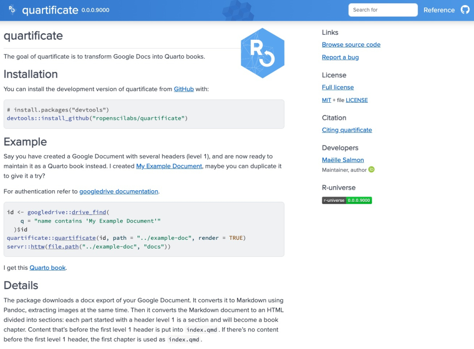Viewport: 474px width, 349px height.
Task: Click the Links sidebar heading
Action: (x=330, y=32)
